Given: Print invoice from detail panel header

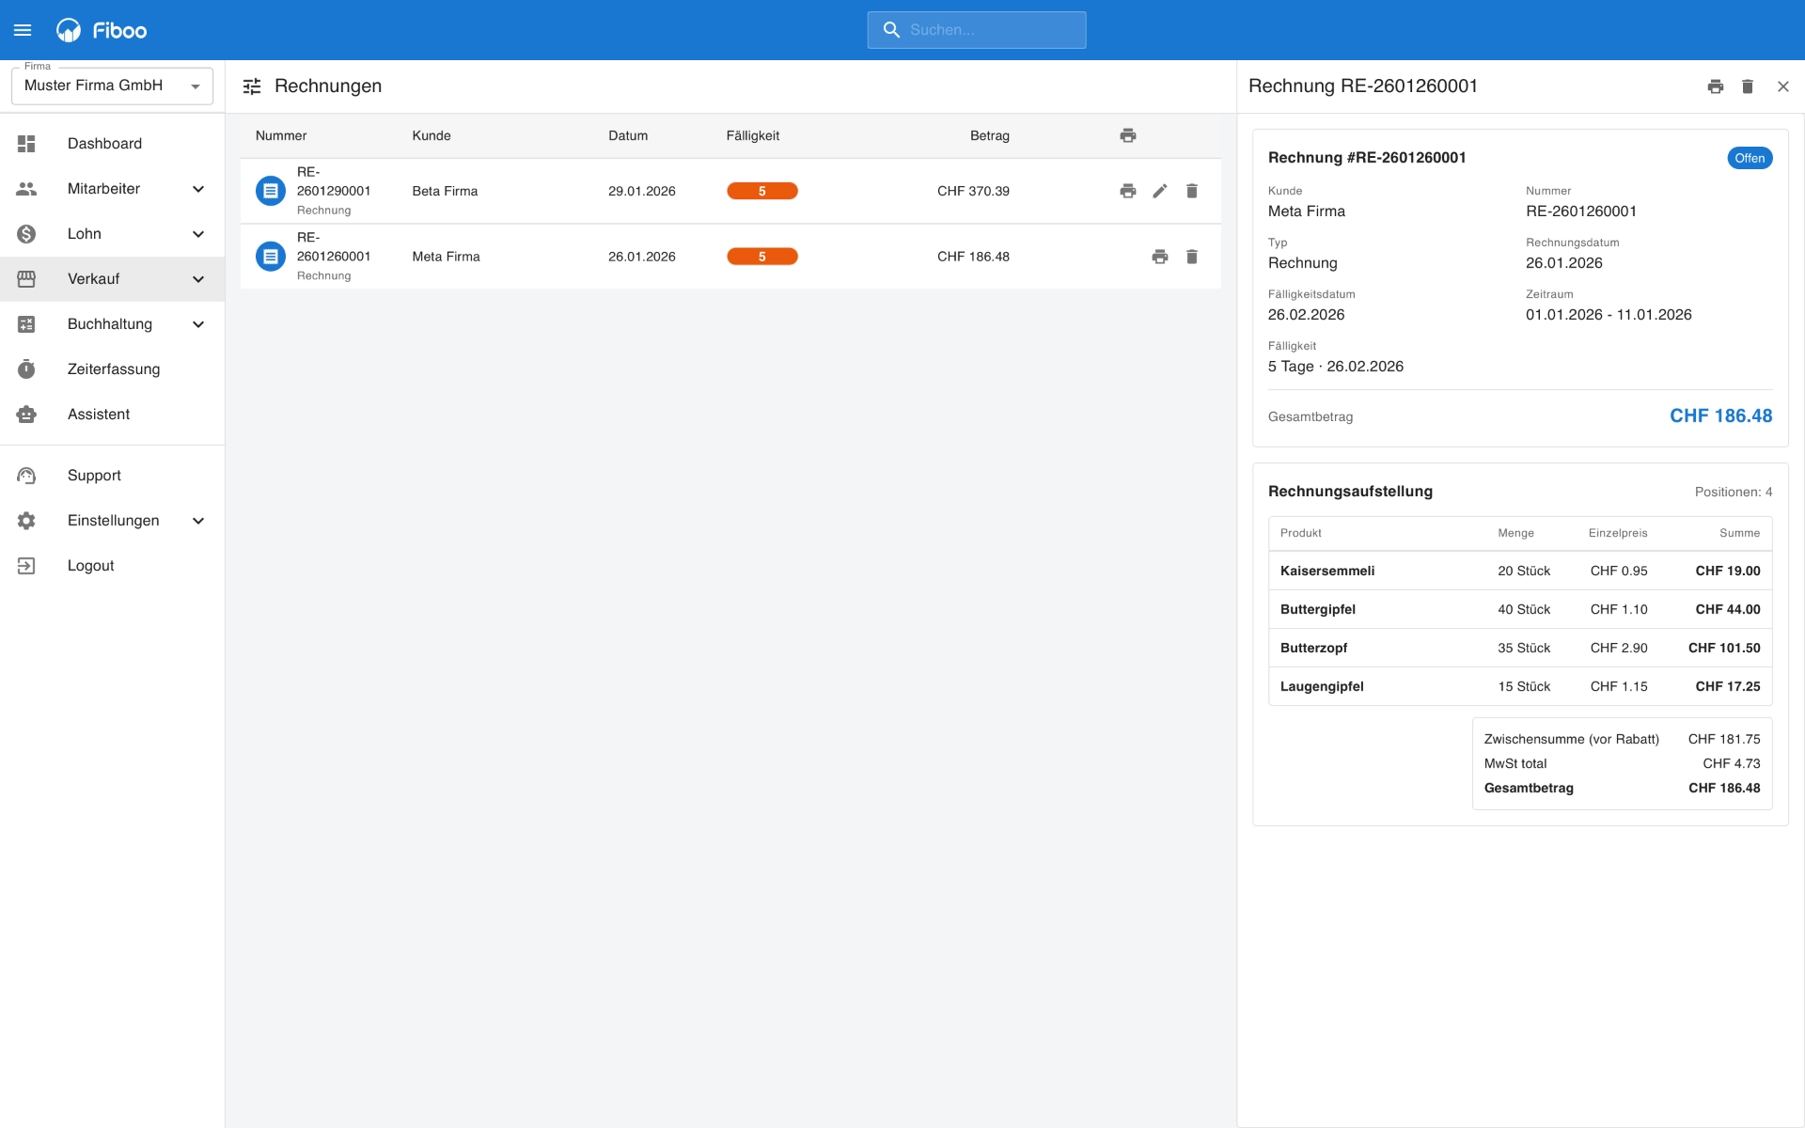Looking at the screenshot, I should [x=1716, y=86].
